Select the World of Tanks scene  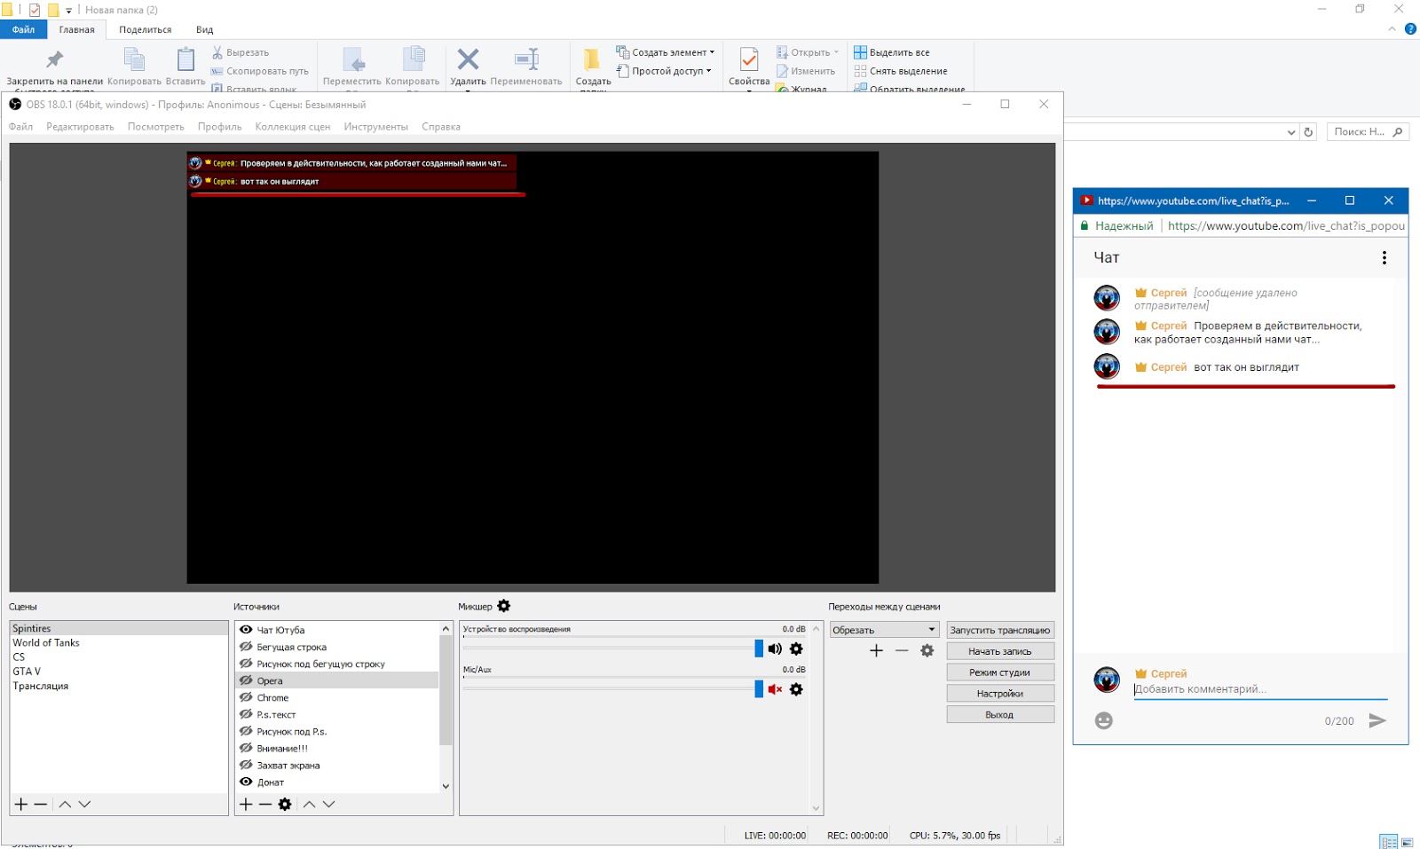click(119, 642)
